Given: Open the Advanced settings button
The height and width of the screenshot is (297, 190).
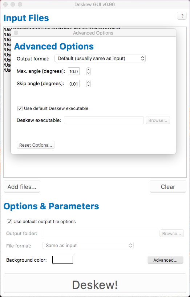Looking at the screenshot, I should coord(165,260).
